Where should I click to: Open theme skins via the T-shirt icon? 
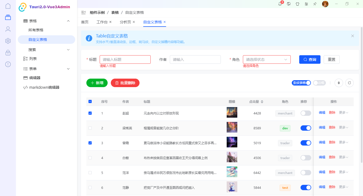[x=297, y=4]
